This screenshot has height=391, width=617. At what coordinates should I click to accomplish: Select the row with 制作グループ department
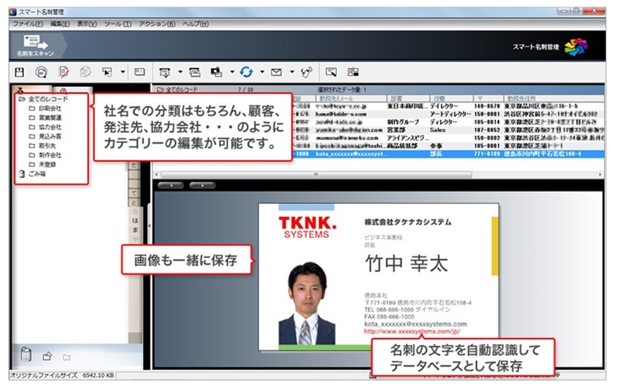click(x=449, y=122)
